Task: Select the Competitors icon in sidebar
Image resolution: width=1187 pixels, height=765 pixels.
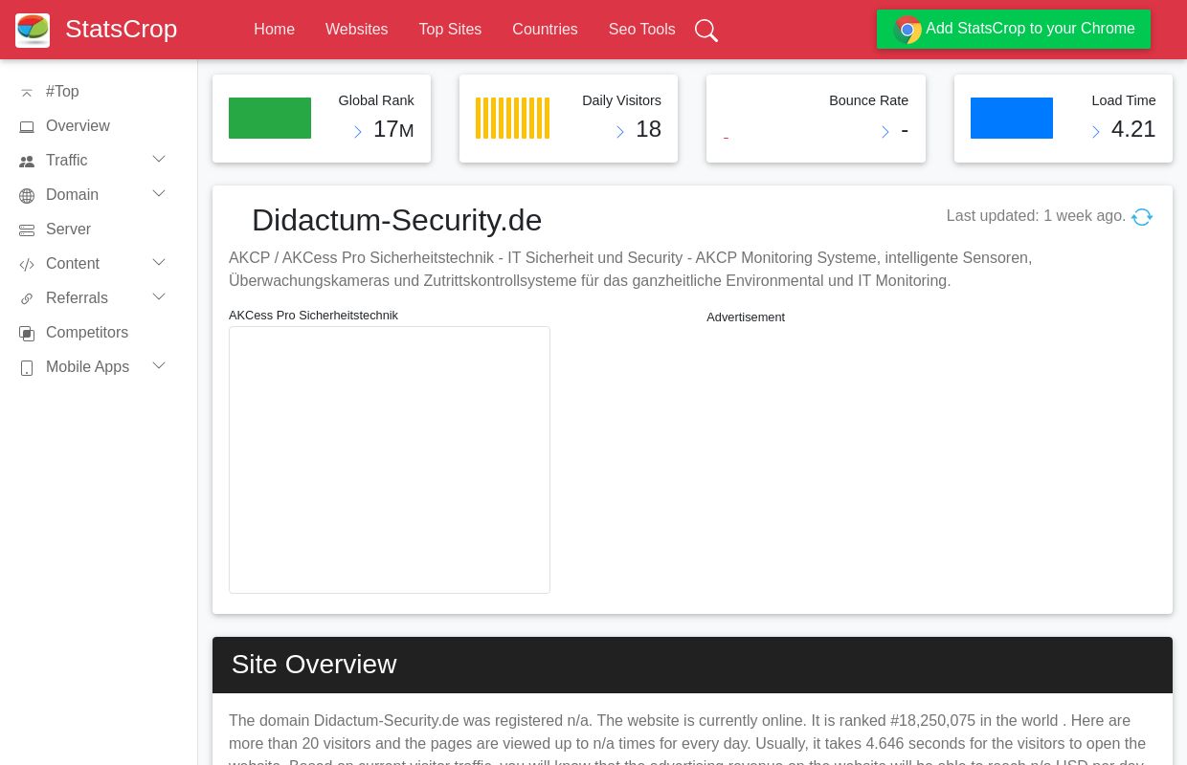Action: [27, 333]
